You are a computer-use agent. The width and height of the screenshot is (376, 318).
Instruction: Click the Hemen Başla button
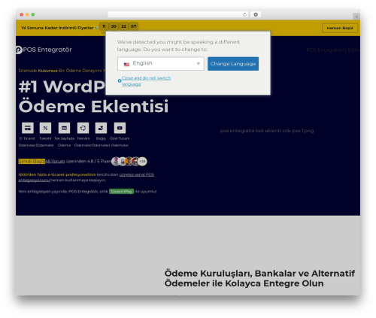[340, 28]
